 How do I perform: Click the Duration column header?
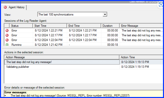click(x=110, y=26)
